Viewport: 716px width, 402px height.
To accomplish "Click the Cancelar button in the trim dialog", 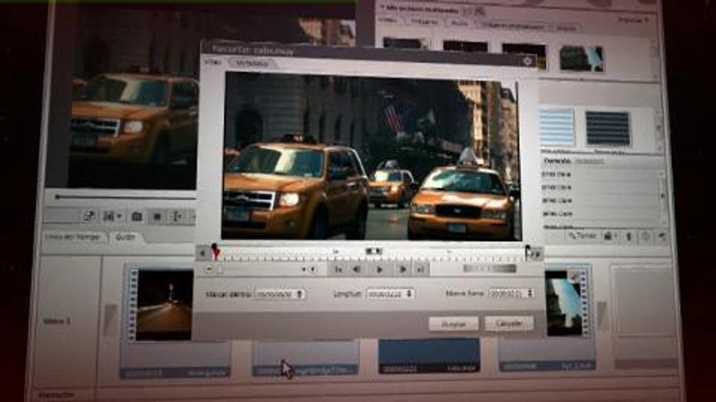I will point(509,323).
